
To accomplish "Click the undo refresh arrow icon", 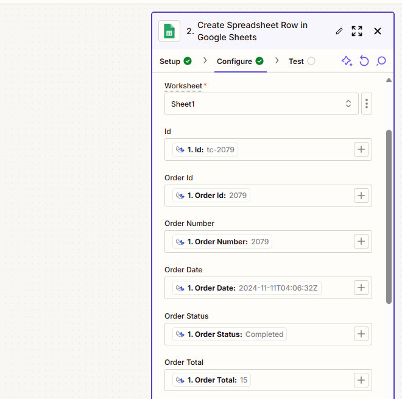I will (364, 61).
